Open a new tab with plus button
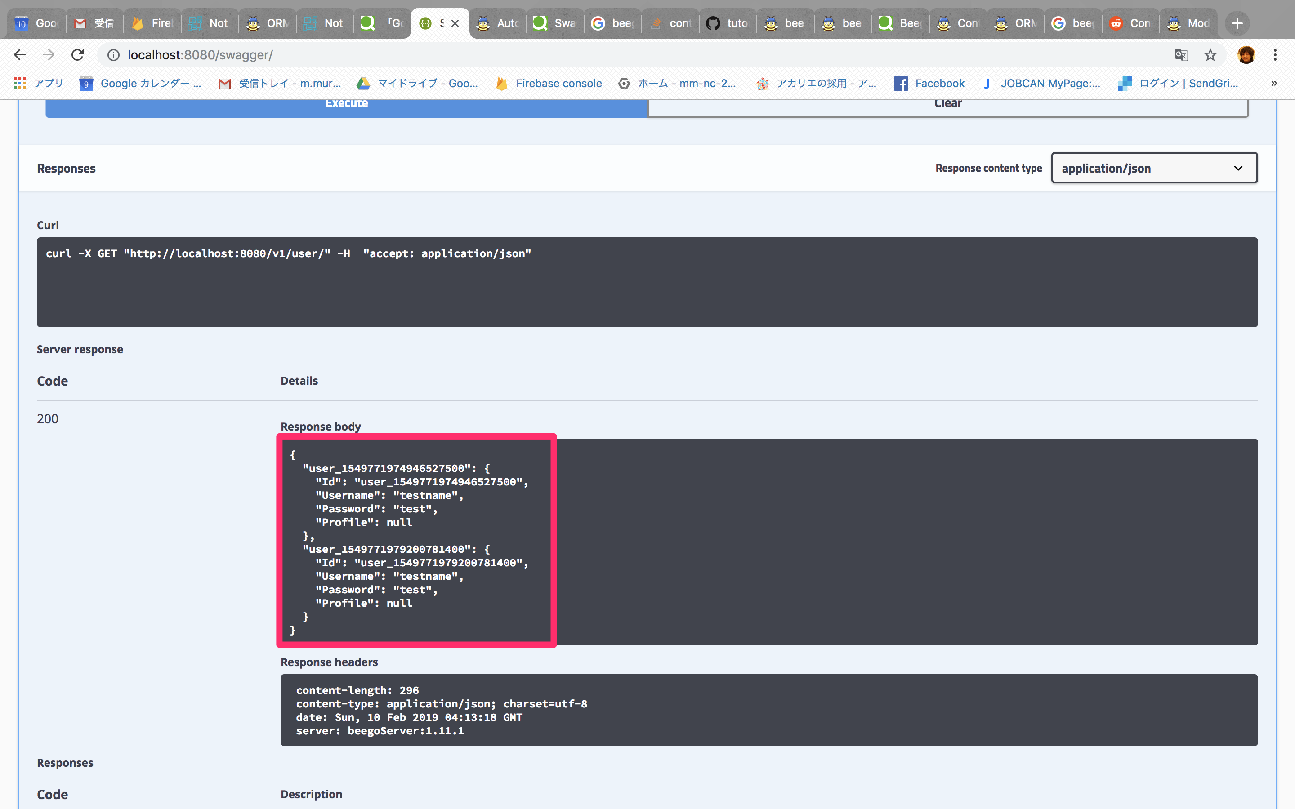Screen dimensions: 1295x809 1237,23
